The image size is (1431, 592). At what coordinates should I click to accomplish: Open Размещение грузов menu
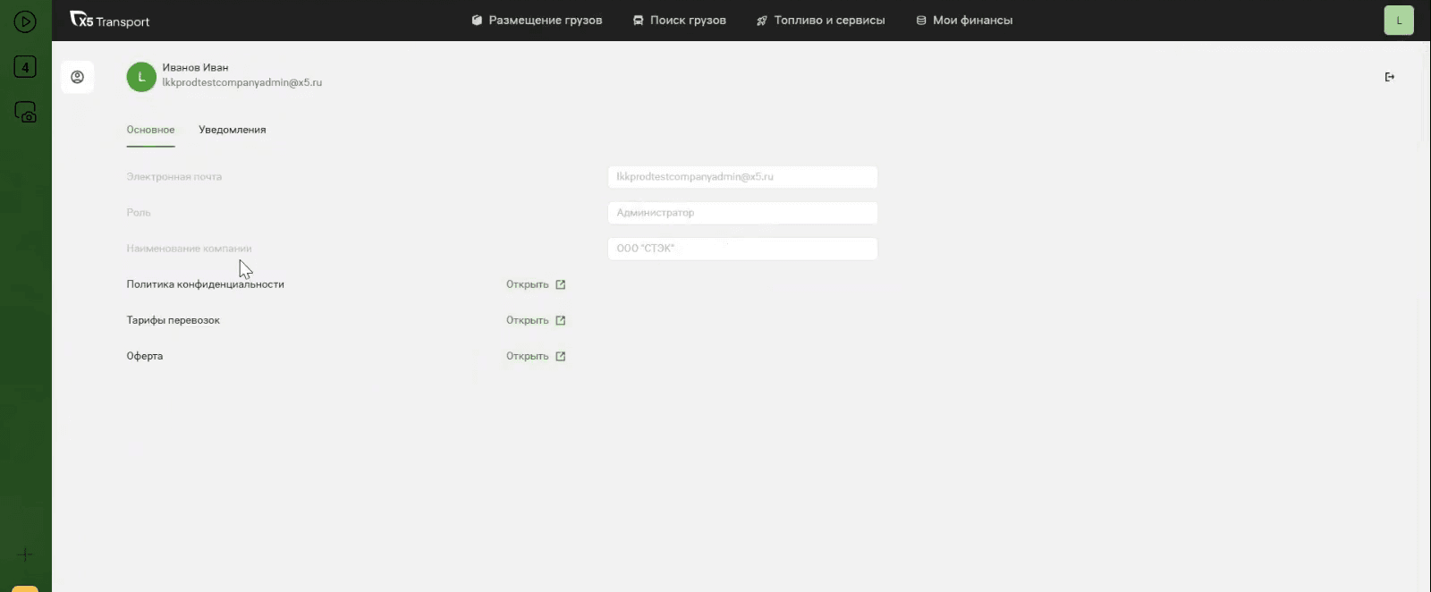click(537, 21)
